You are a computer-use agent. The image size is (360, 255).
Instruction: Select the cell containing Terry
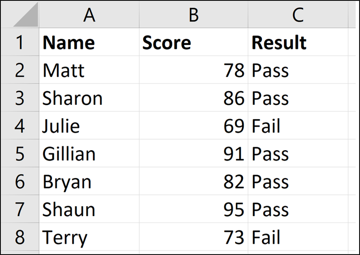[x=89, y=237]
